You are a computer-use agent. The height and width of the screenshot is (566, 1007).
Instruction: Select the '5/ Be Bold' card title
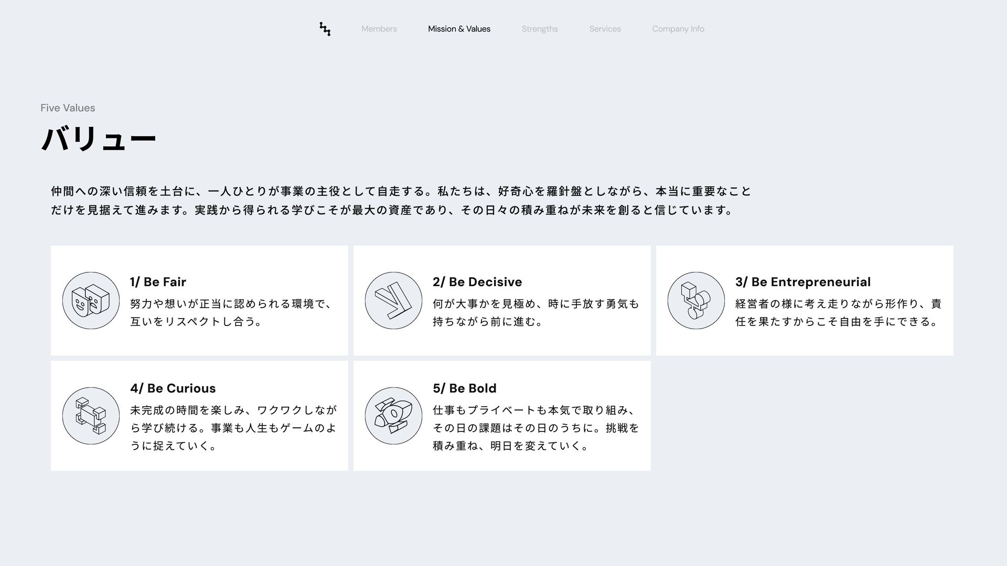(x=464, y=388)
